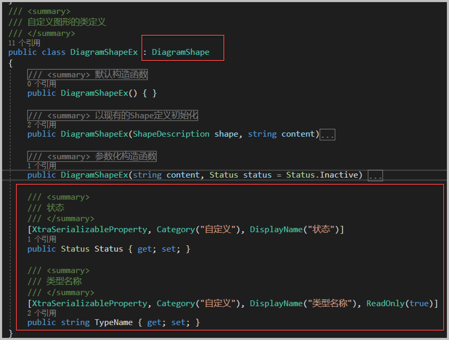Image resolution: width=449 pixels, height=340 pixels.
Task: Click "set" accessor of the TypeName property
Action: [178, 322]
